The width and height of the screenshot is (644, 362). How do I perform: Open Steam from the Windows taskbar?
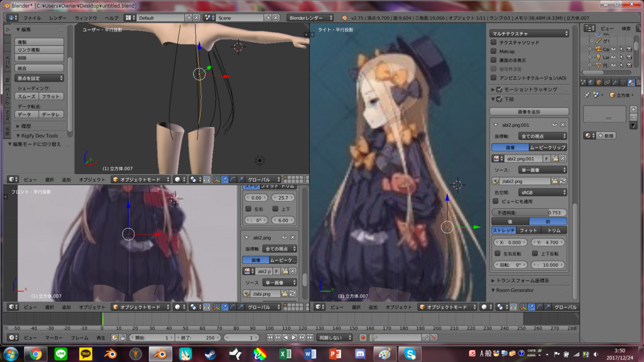pos(211,354)
